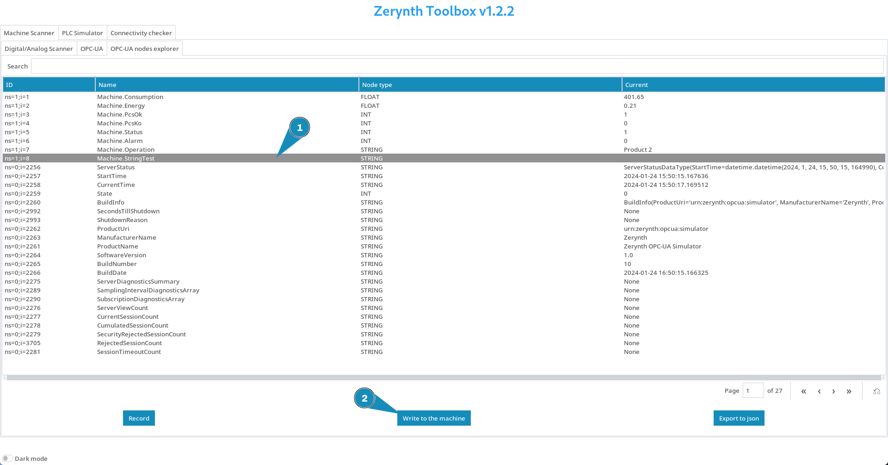Screen dimensions: 888x465
Task: Click the urn:zerynth:opcua:simulator value cell
Action: 666,229
